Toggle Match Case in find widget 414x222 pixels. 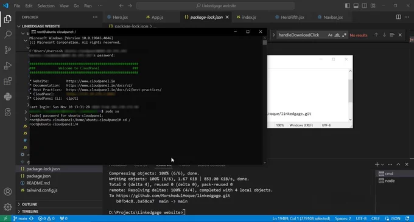[x=330, y=35]
